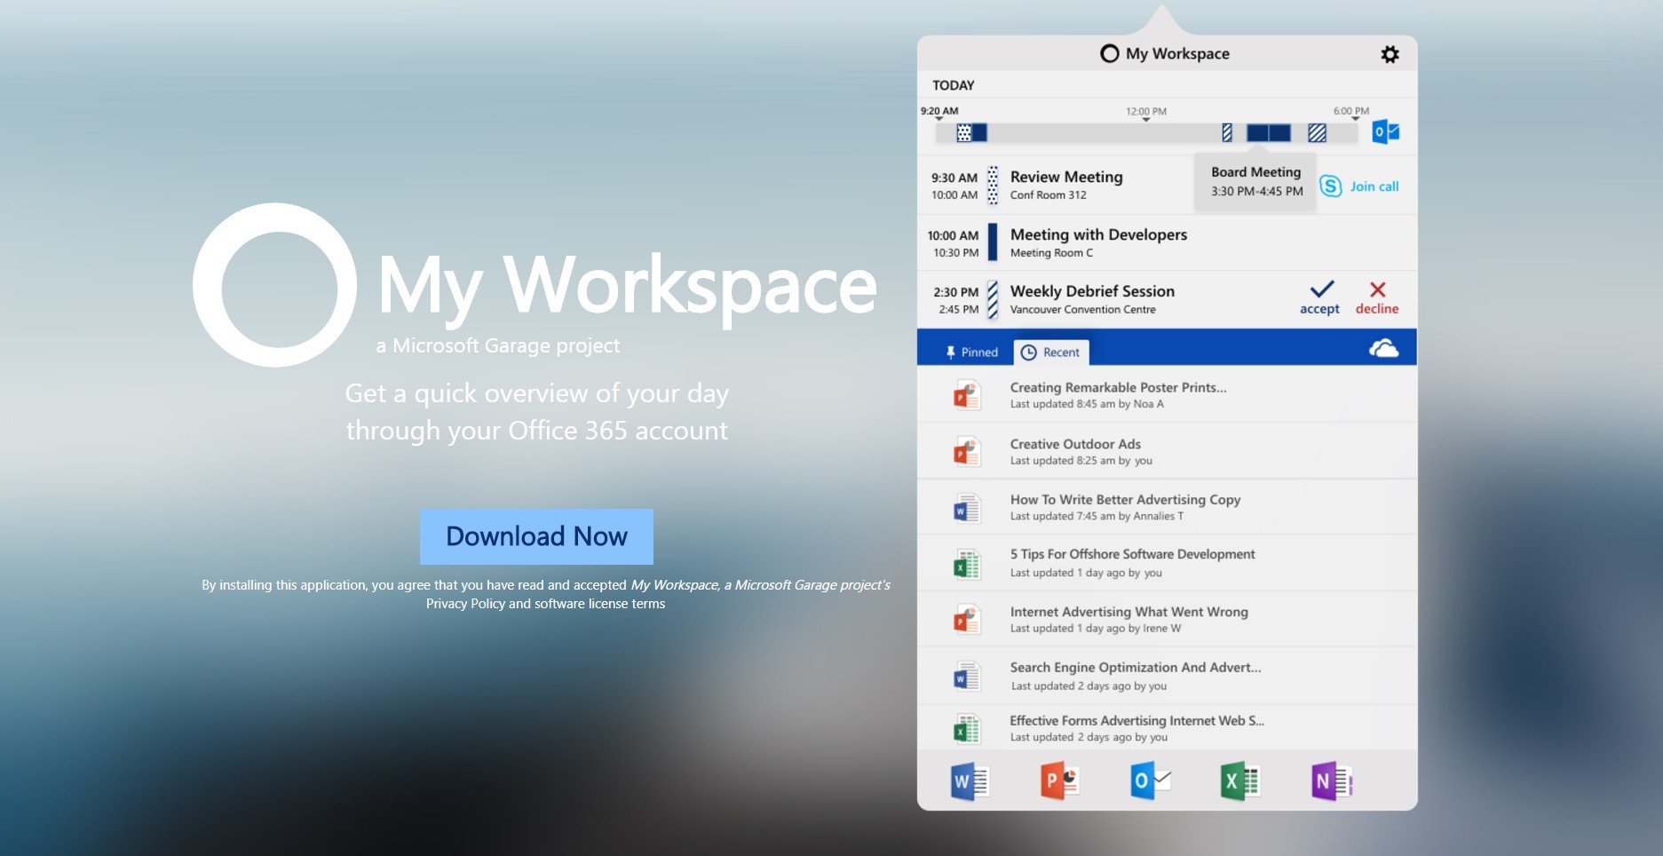
Task: Select the Weekly Debrief Session title
Action: [1092, 291]
